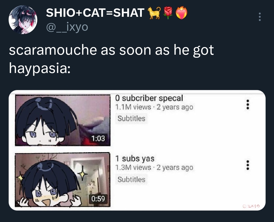
Task: Play the '1 subs yas' video thumbnail
Action: click(63, 180)
